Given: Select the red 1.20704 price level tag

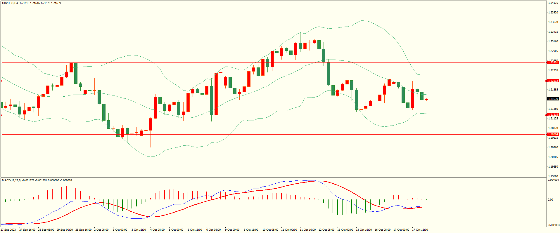Looking at the screenshot, I should point(553,134).
